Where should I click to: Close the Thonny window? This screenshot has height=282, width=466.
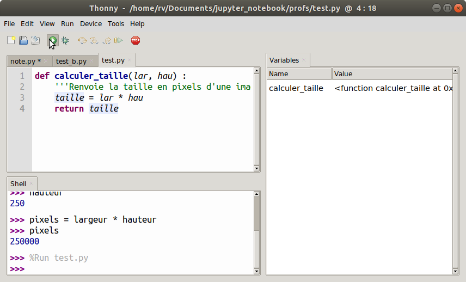[x=458, y=8]
